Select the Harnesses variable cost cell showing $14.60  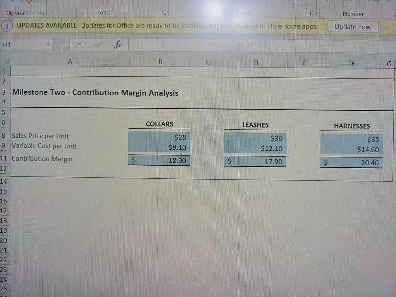pos(351,150)
